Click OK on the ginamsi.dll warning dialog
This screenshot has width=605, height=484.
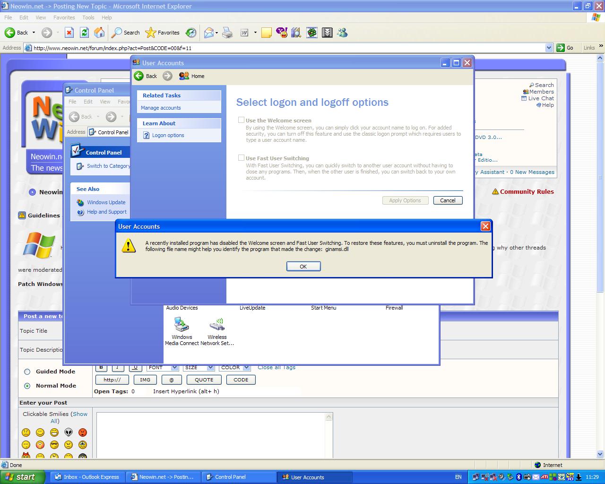pyautogui.click(x=303, y=266)
